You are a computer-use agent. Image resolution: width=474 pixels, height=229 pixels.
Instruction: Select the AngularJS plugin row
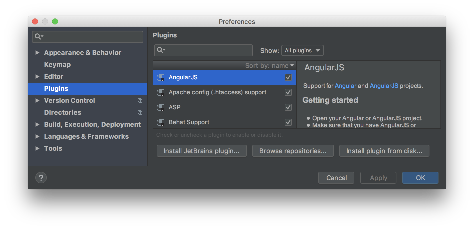point(224,78)
